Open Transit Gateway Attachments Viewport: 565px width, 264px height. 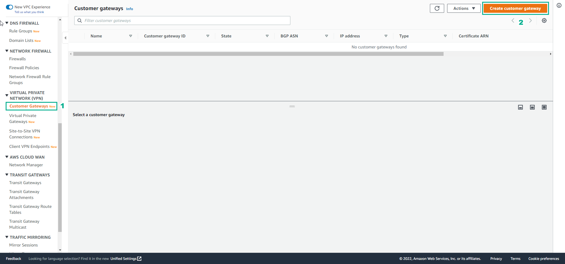[x=24, y=195]
